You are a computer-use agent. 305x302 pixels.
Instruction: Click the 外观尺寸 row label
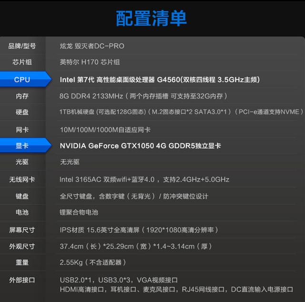(22, 247)
